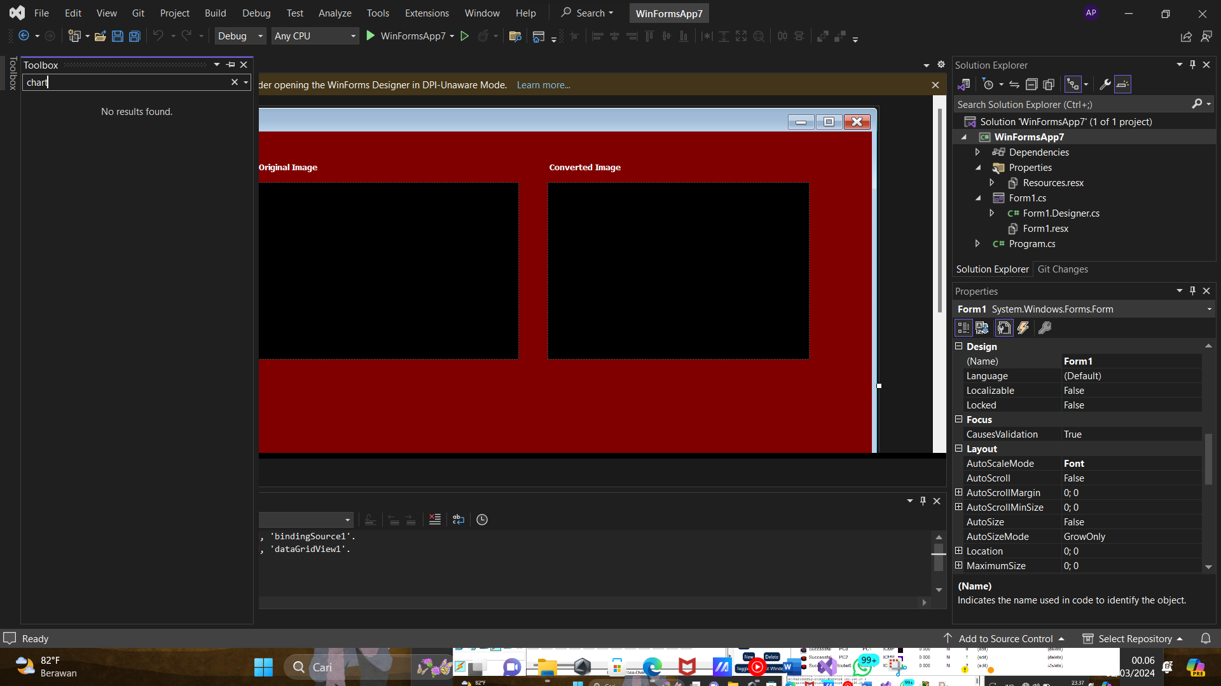Click the Undo icon in the toolbar

(x=158, y=36)
